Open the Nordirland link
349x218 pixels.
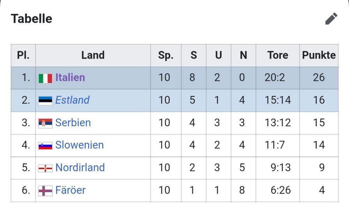click(x=80, y=168)
